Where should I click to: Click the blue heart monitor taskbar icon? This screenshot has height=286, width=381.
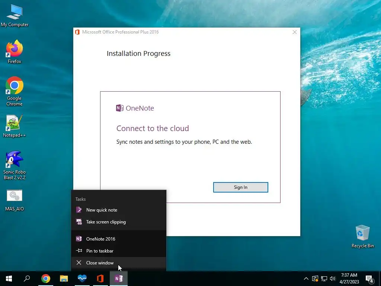pyautogui.click(x=82, y=279)
